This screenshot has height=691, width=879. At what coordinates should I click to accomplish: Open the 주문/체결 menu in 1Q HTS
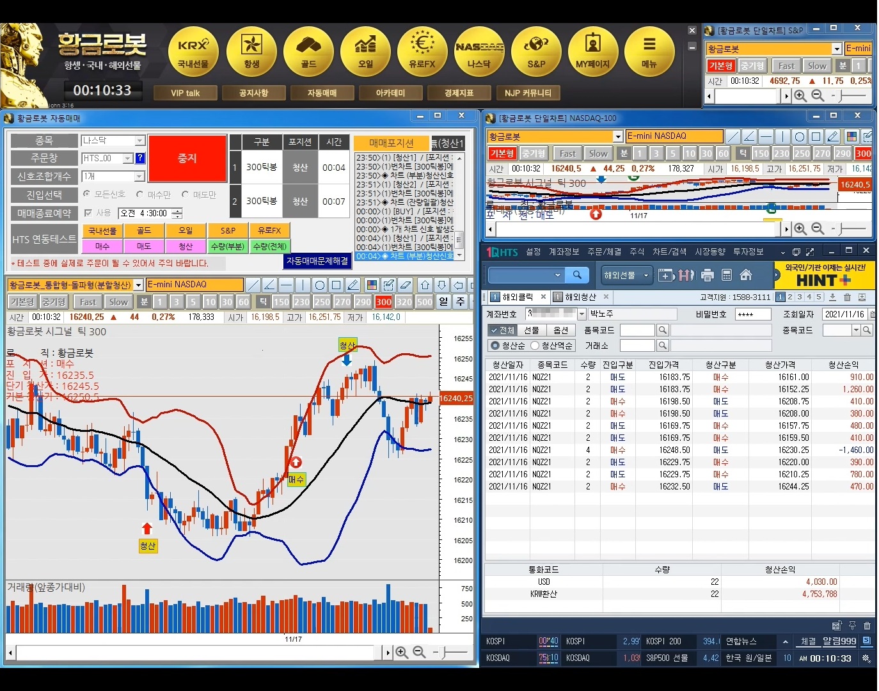605,252
